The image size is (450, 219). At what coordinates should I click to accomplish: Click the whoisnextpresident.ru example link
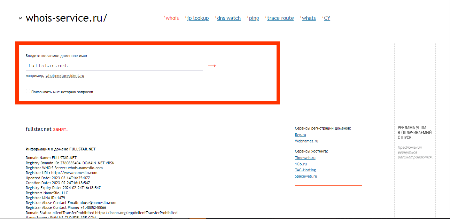tap(65, 76)
